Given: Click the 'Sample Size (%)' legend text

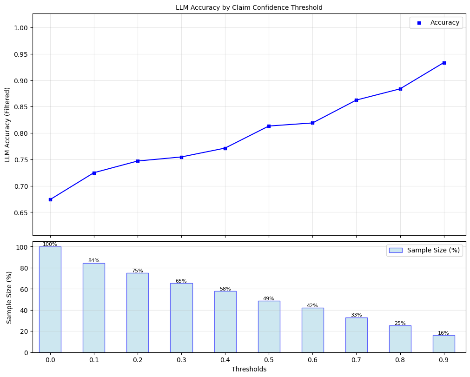Looking at the screenshot, I should tap(433, 251).
